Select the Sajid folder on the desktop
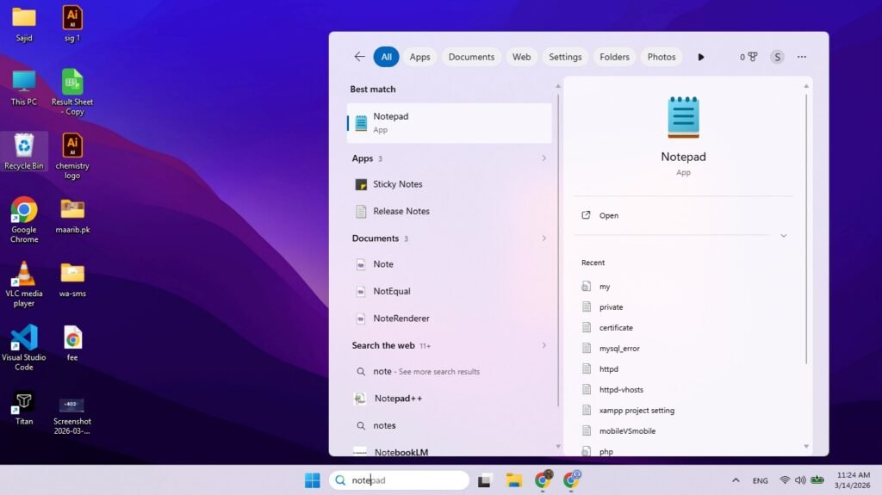The width and height of the screenshot is (882, 495). click(x=23, y=24)
